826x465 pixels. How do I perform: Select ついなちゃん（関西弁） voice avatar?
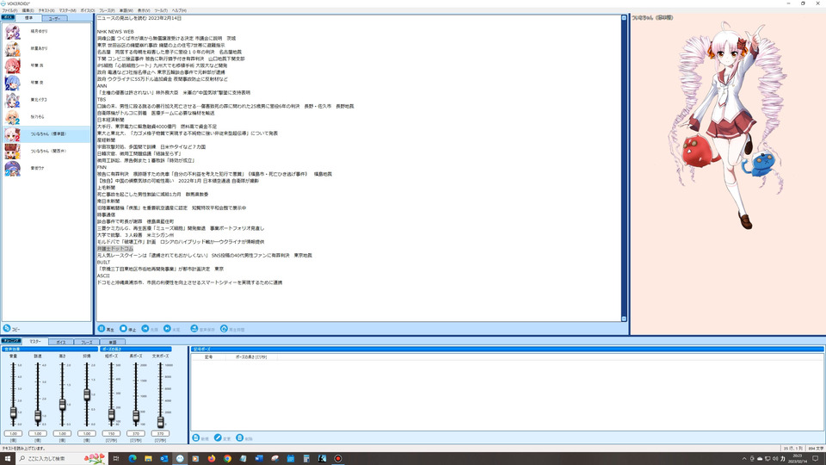coord(12,152)
